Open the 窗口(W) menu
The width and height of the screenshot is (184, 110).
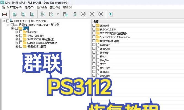(55, 7)
